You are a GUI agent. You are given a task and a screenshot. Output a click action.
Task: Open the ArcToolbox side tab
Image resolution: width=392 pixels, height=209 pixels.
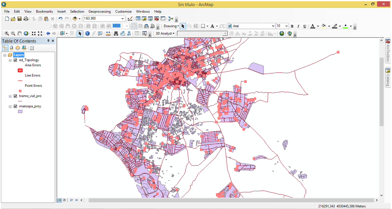[x=388, y=50]
